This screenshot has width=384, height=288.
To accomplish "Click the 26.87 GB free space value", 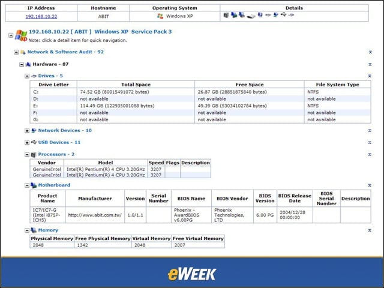I will (x=232, y=92).
